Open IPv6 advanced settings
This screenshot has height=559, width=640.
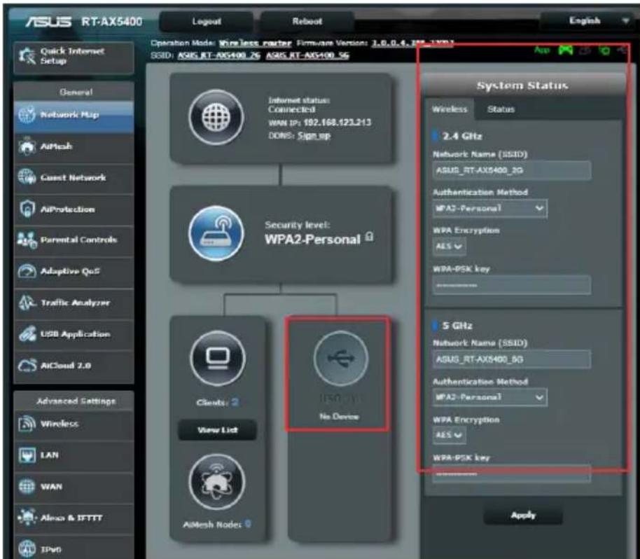(74, 549)
